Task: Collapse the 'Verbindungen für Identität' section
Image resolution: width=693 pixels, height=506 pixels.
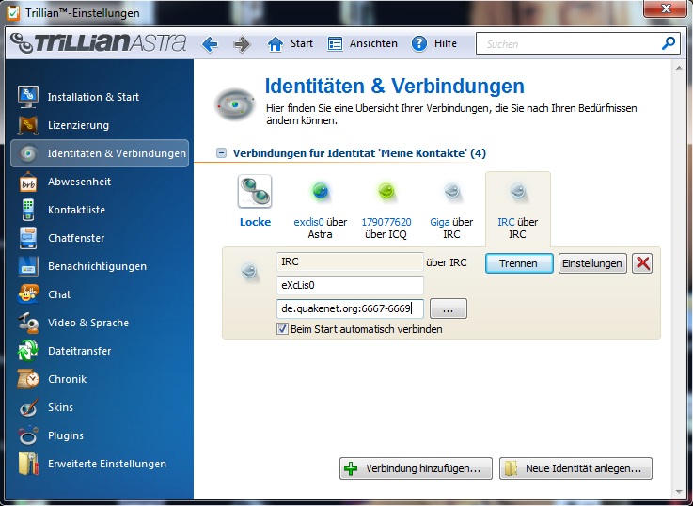Action: click(221, 152)
